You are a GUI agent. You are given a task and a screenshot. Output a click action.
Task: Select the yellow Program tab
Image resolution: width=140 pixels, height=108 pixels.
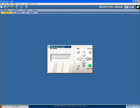[x=7, y=13]
